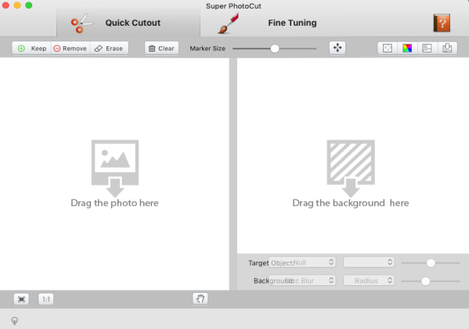Choose the image background icon
The width and height of the screenshot is (469, 329).
427,49
